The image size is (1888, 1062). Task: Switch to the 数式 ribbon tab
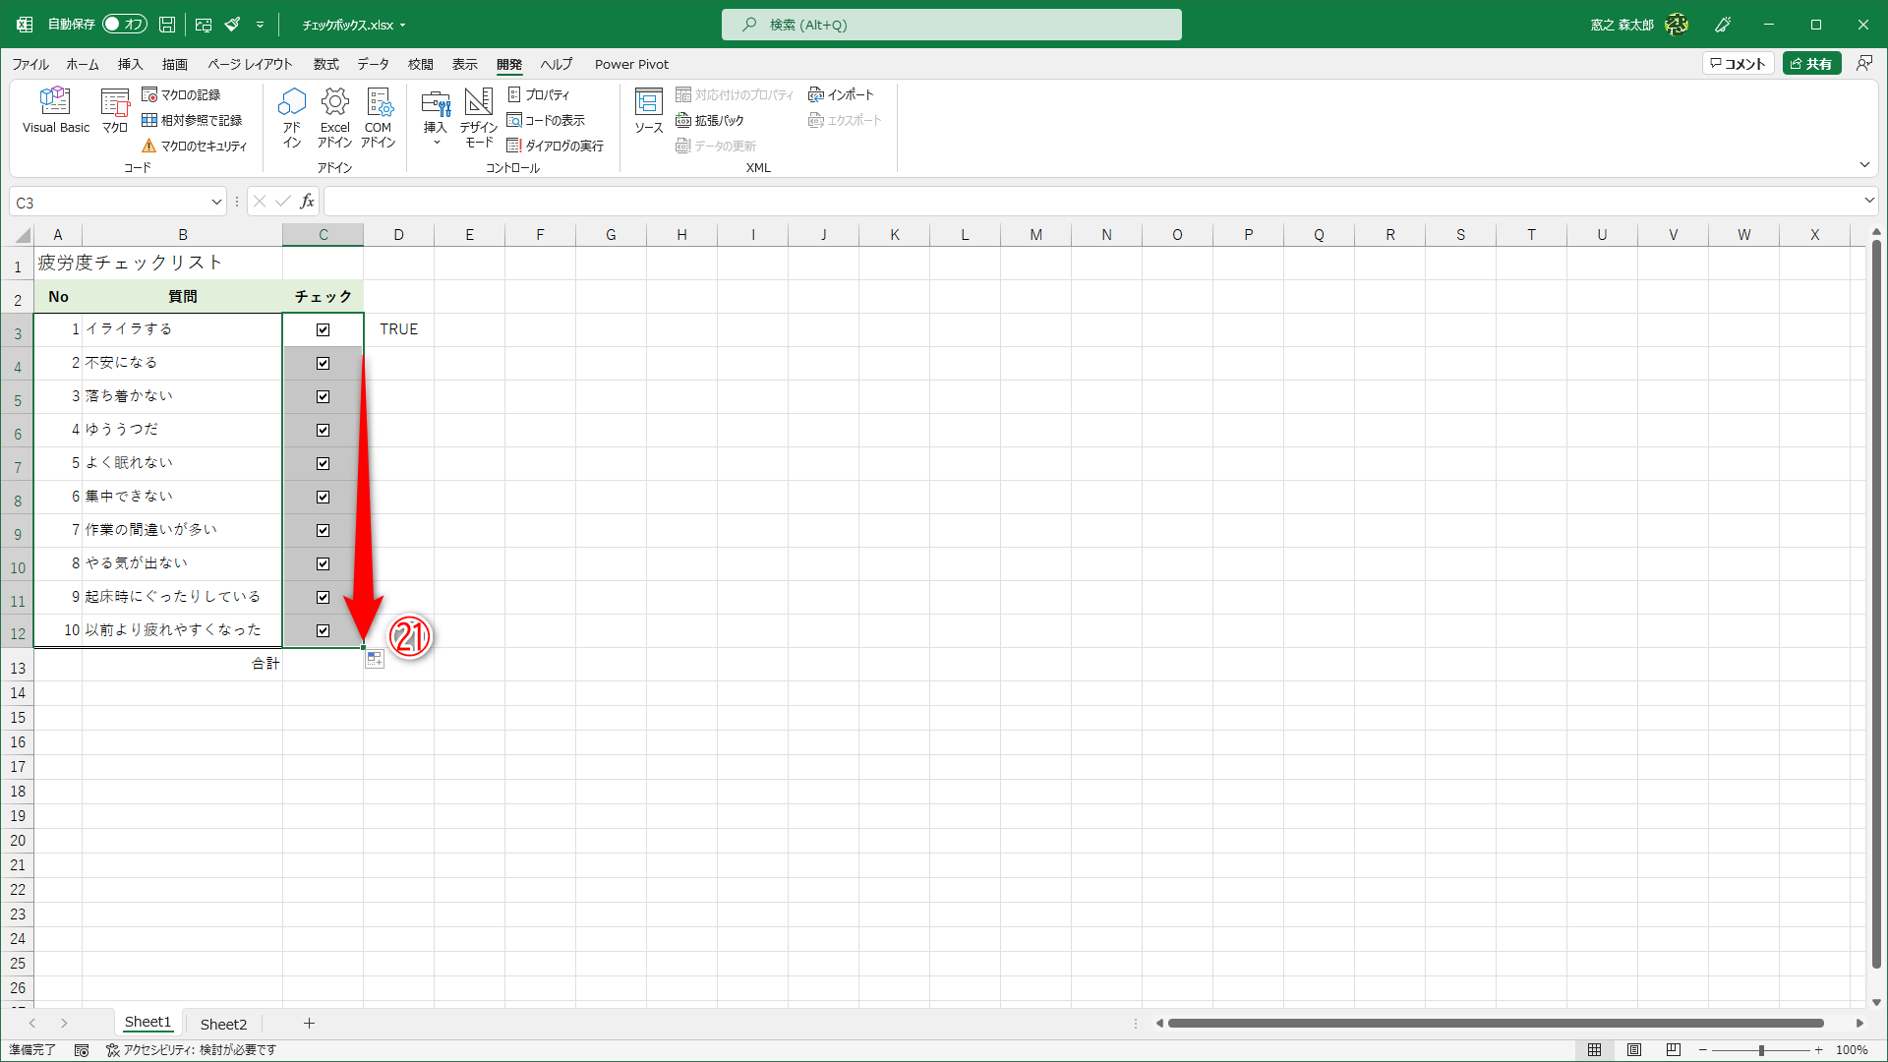click(x=325, y=64)
